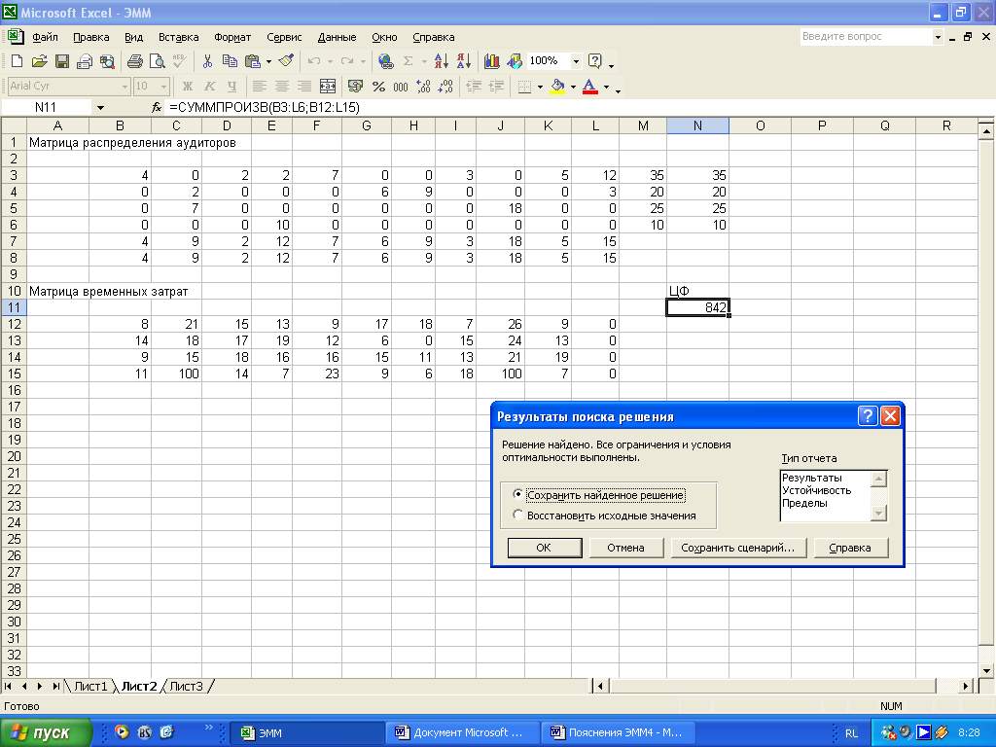This screenshot has height=747, width=996.
Task: Launch the Chart Wizard icon
Action: click(x=491, y=61)
